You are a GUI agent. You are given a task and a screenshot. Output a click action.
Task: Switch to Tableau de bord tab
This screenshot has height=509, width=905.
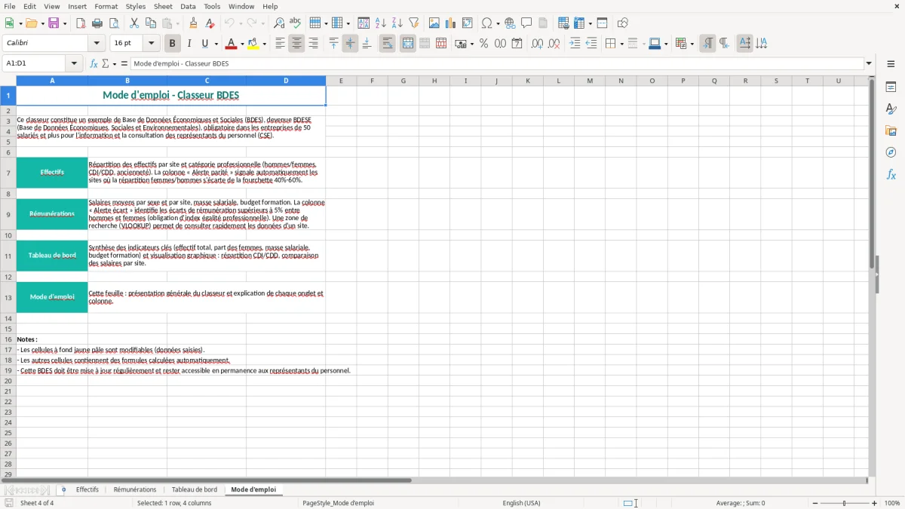pyautogui.click(x=195, y=489)
